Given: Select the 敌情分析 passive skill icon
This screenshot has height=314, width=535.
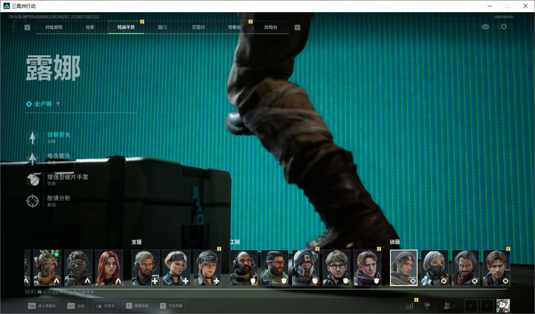Looking at the screenshot, I should (33, 201).
